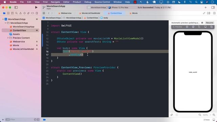Screen dimensions: 217x122
Task: Open the Source Control navigator
Action: point(8,13)
